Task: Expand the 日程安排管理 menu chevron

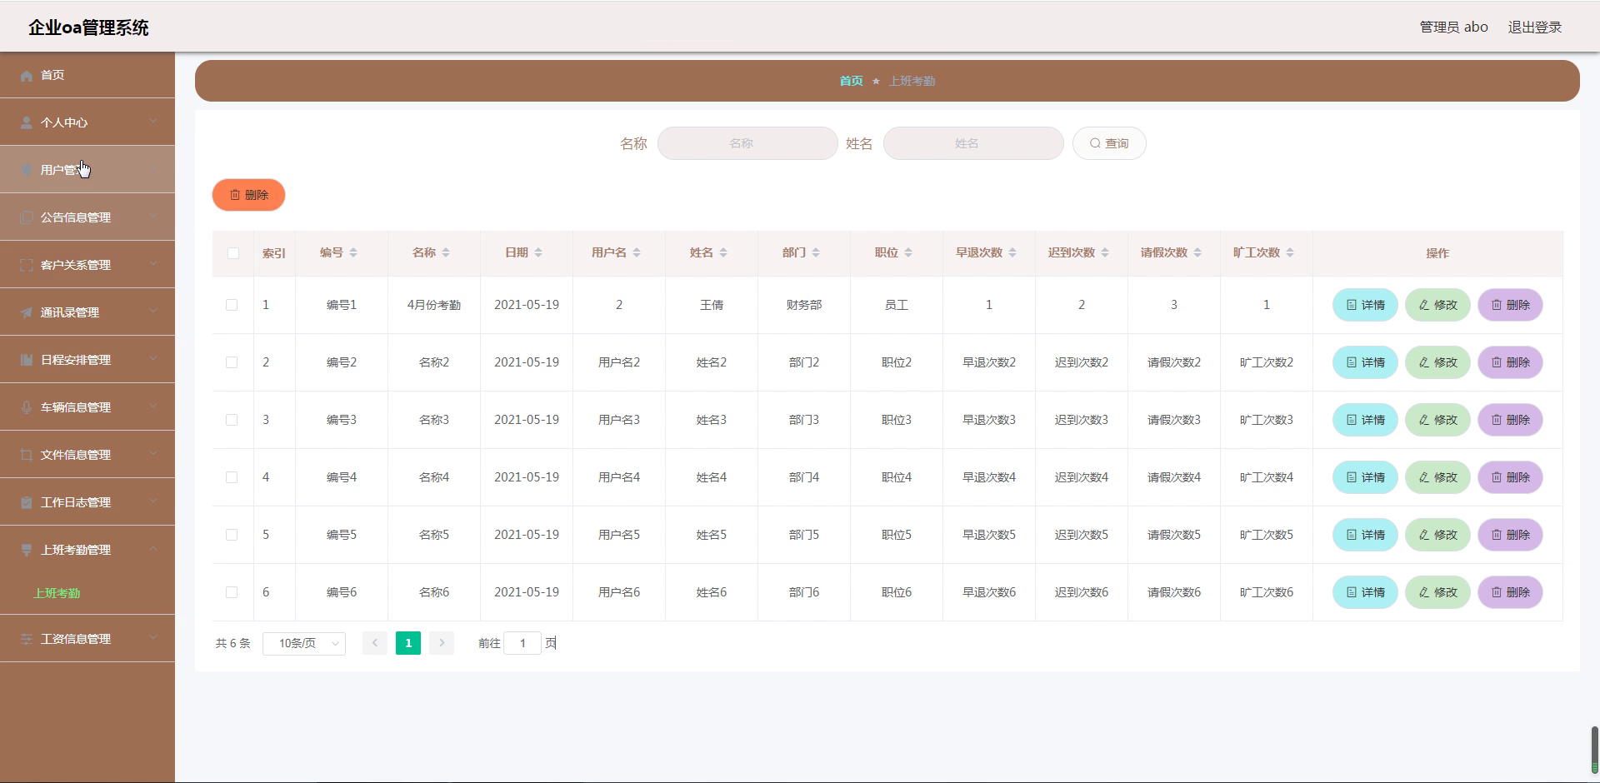Action: pos(153,359)
